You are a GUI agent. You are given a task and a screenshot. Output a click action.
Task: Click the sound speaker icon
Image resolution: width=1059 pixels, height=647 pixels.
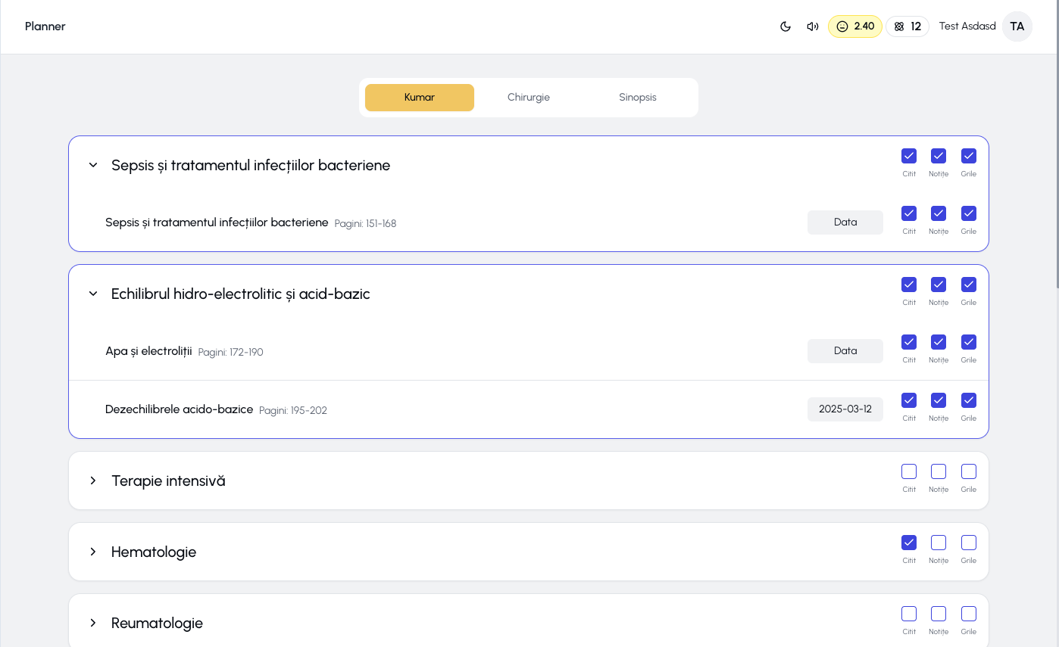813,26
